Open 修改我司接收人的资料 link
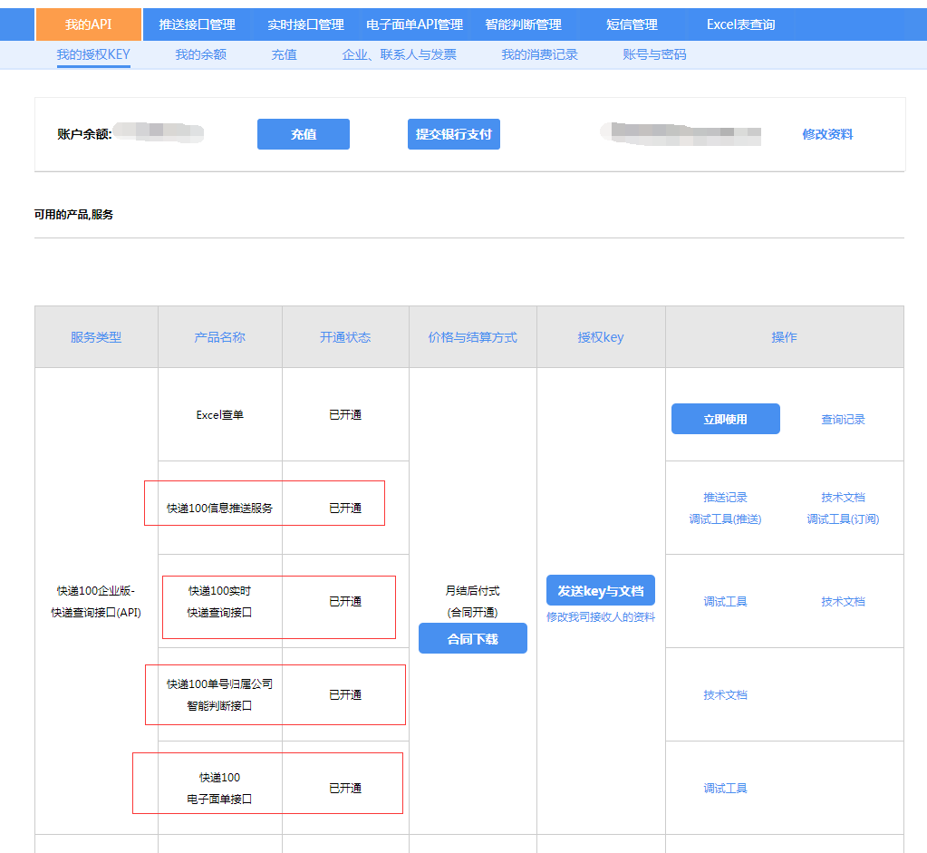Viewport: 927px width, 853px height. (601, 617)
